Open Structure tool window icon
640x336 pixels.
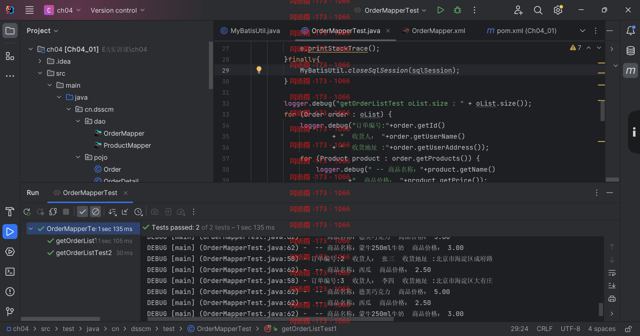(x=10, y=56)
